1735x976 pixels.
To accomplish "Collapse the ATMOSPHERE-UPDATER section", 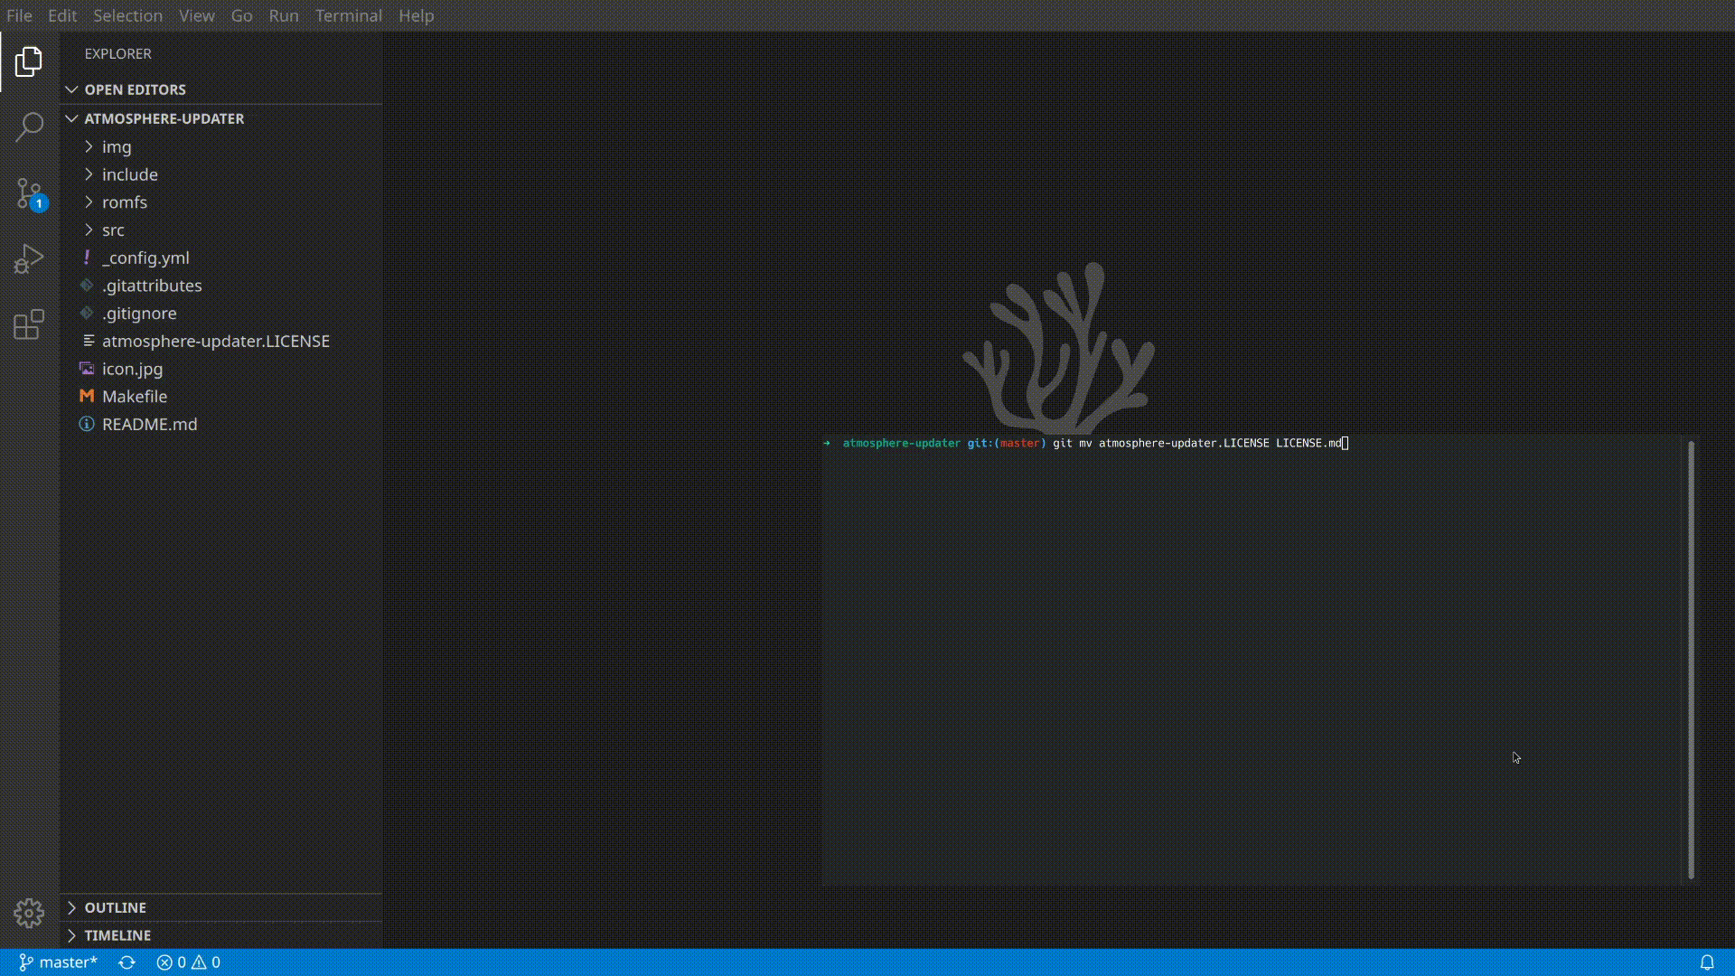I will point(221,118).
